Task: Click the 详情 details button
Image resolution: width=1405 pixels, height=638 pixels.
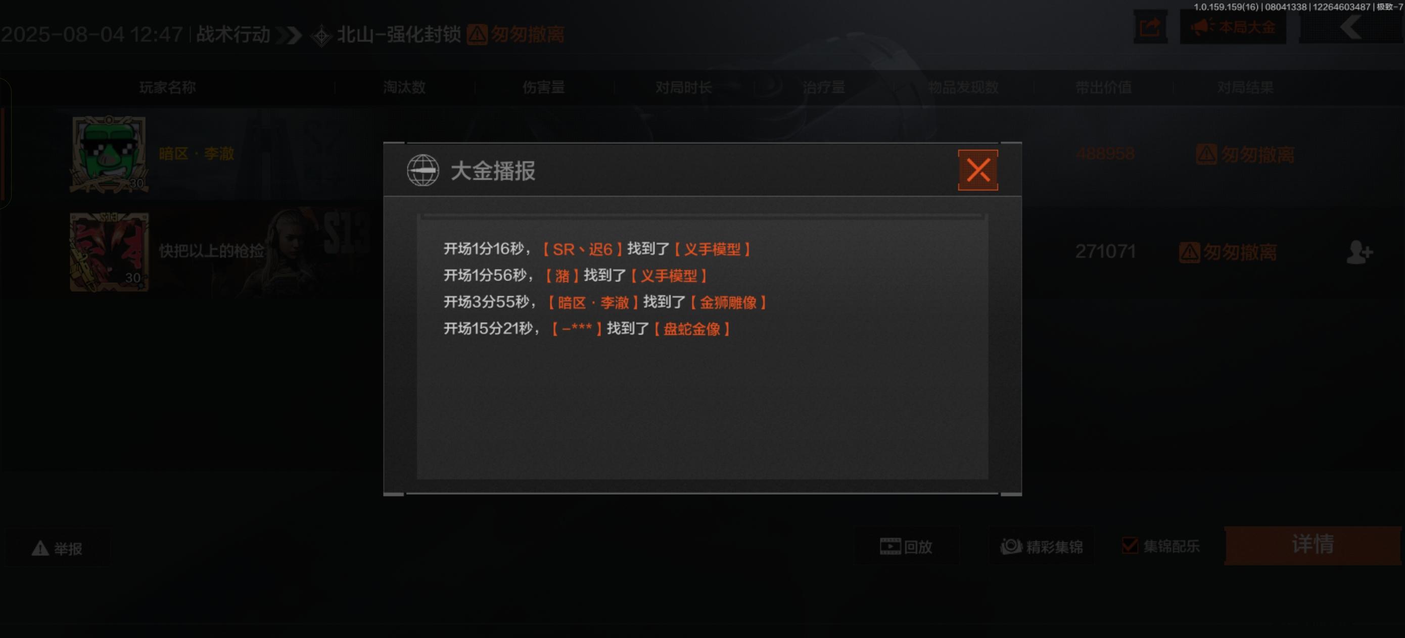Action: click(x=1313, y=545)
